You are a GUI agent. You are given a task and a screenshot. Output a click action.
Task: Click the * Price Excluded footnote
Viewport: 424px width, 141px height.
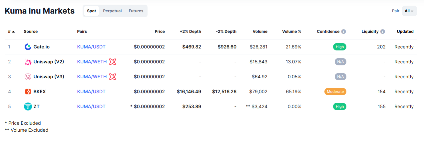pos(23,123)
